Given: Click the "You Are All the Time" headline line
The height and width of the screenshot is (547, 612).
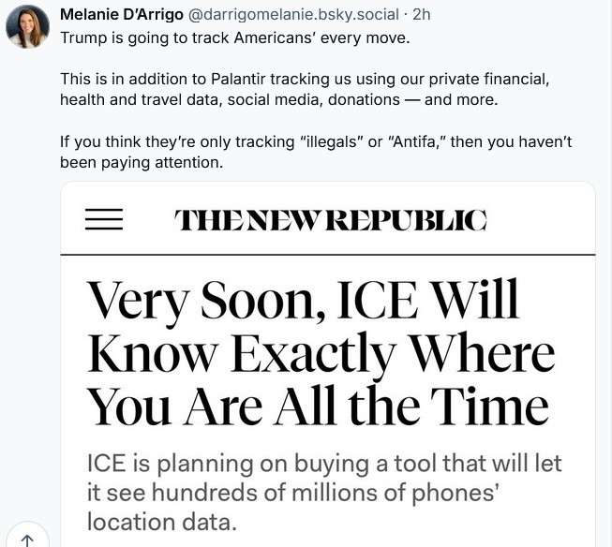Looking at the screenshot, I should [x=317, y=406].
